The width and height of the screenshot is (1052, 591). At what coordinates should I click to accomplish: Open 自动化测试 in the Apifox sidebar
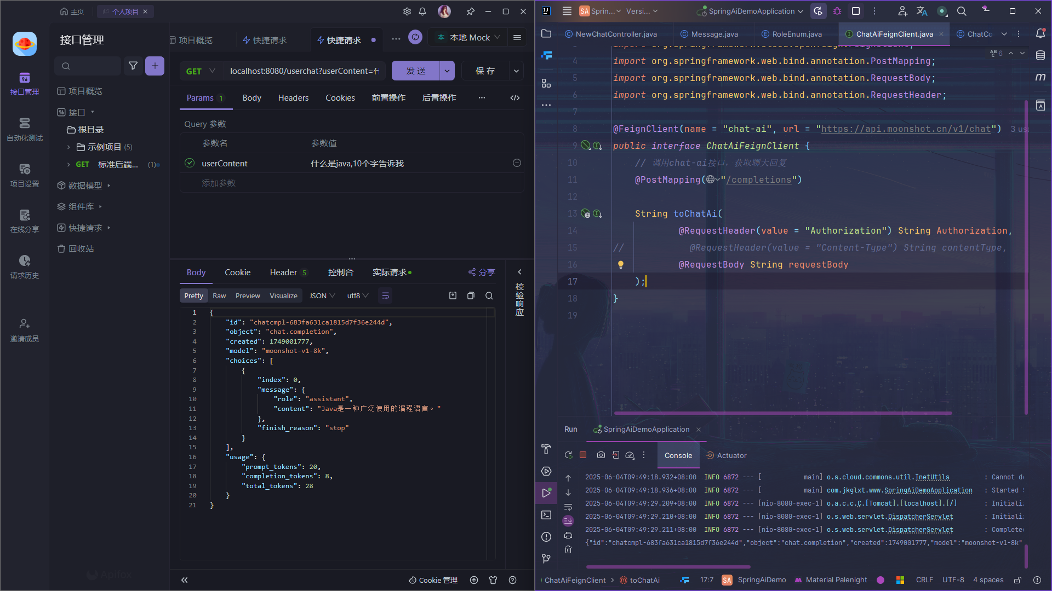point(24,130)
